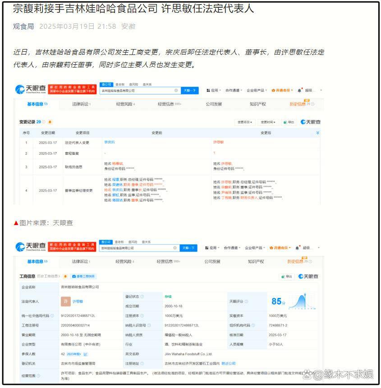The image size is (381, 388).
Task: Click the 许 avatar icon for 法定代表人
Action: point(65,301)
